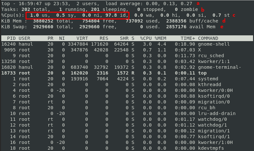Click the bold top command entry
Screen dimensions: 254x151
pos(202,73)
